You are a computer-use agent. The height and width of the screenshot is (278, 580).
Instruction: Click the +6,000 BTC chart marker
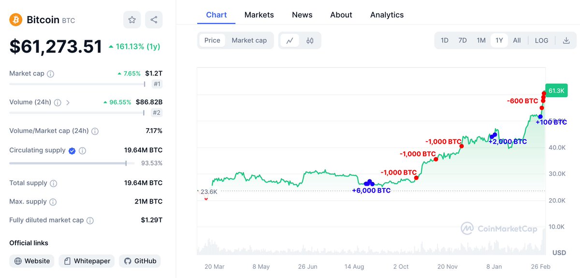coord(370,183)
